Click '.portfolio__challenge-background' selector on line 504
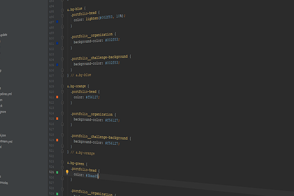This screenshot has width=294, height=196. click(99, 57)
